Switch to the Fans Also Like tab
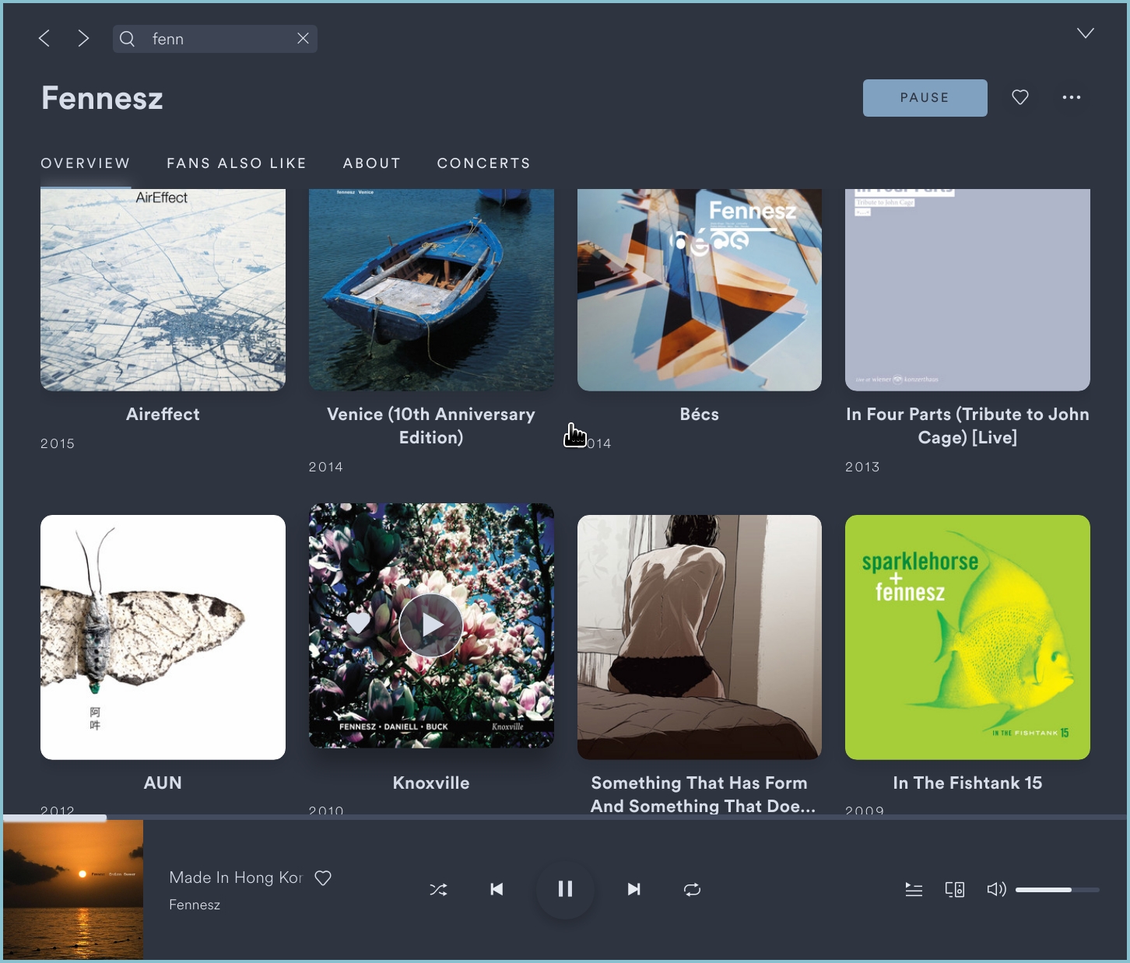1130x963 pixels. [237, 163]
